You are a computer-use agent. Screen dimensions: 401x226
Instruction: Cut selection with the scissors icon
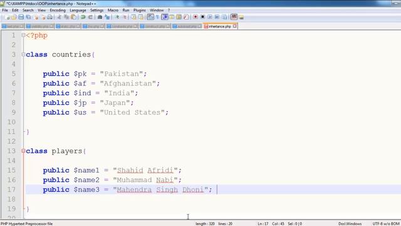[59, 17]
